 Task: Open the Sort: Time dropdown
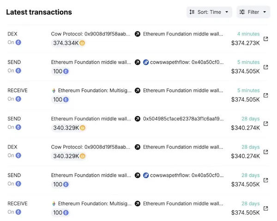pyautogui.click(x=209, y=12)
